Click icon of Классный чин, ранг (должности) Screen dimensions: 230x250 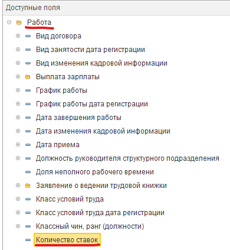28,226
